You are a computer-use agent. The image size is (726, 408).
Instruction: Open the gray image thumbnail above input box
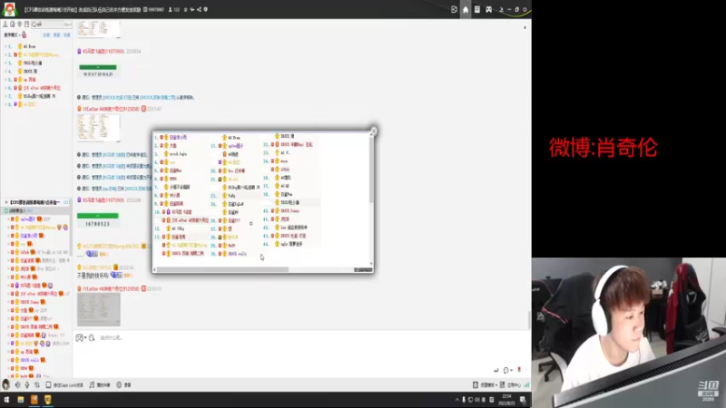[x=99, y=309]
